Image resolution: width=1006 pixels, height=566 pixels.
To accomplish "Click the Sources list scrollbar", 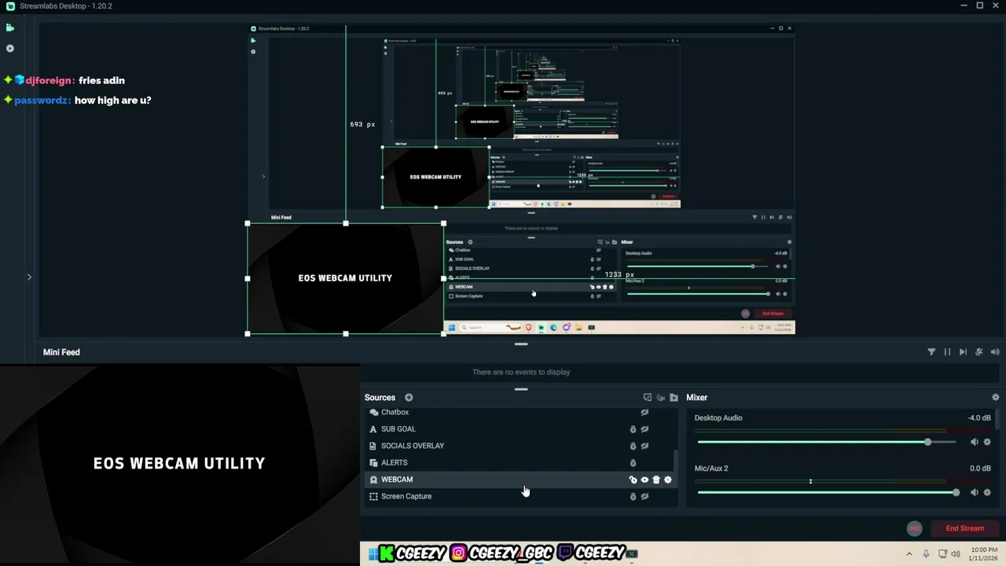I will pos(676,461).
